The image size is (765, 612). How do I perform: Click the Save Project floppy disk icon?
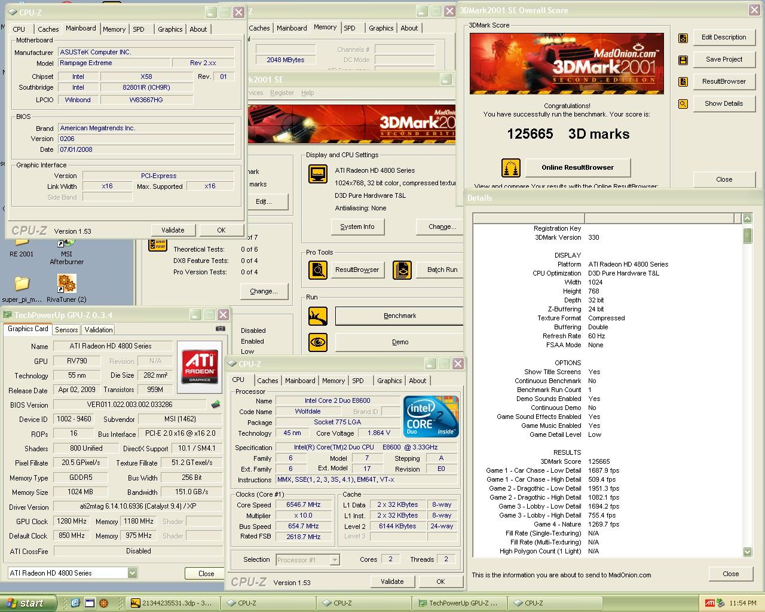[683, 60]
